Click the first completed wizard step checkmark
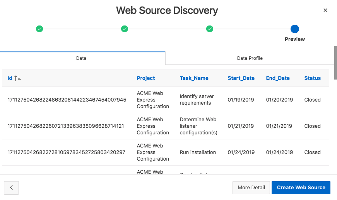Screen dimensions: 337x200 pyautogui.click(x=39, y=29)
